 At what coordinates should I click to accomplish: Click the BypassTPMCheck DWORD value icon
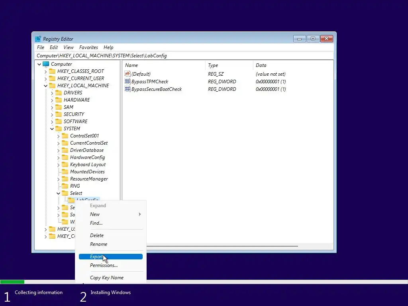tap(127, 81)
